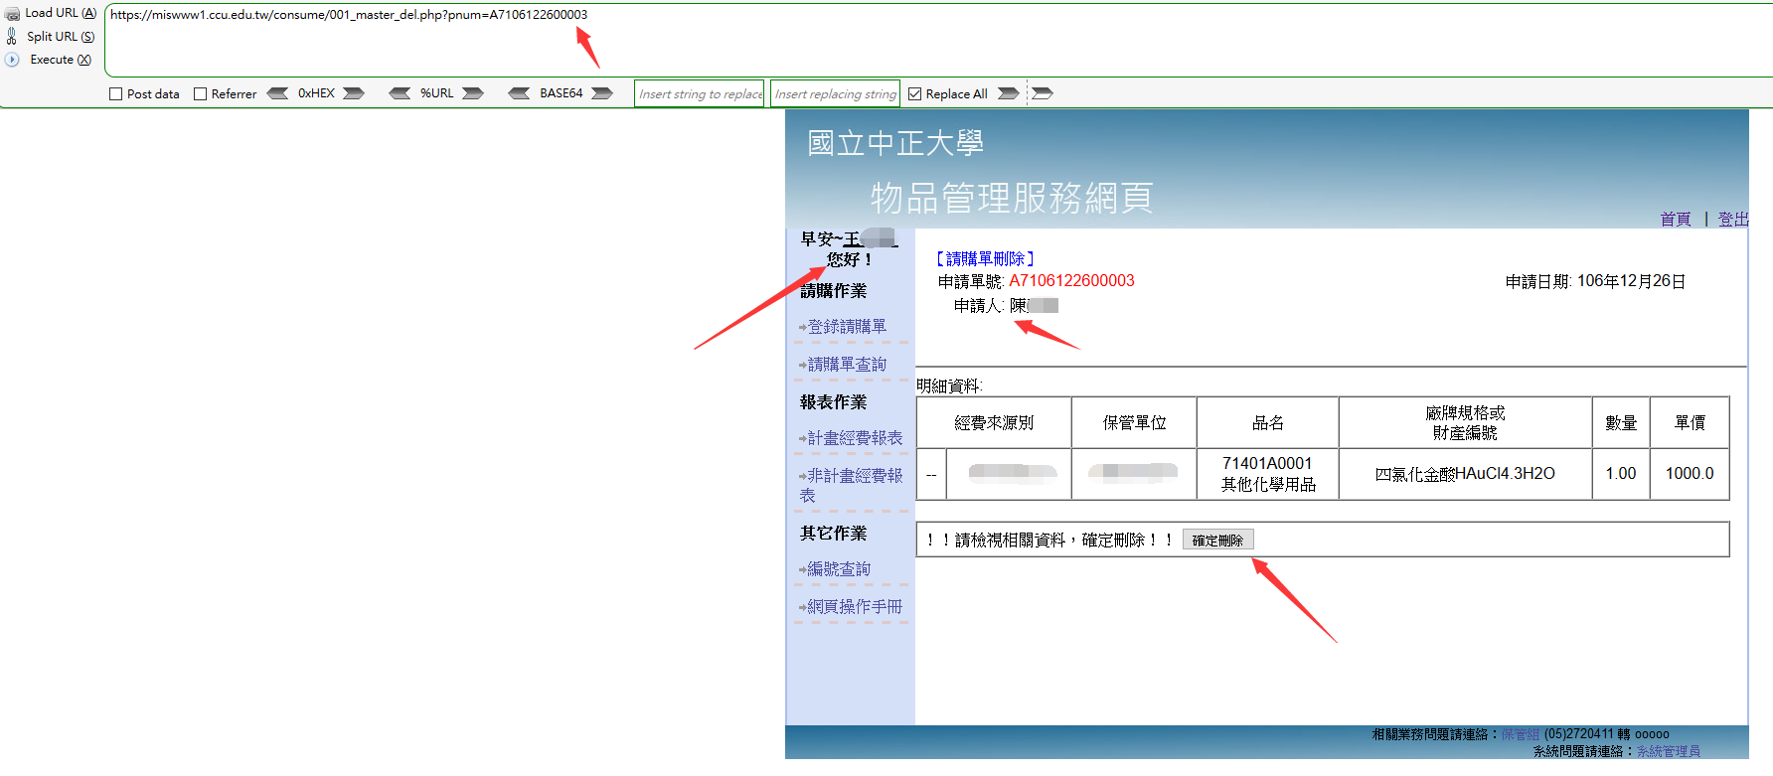Click the 0xHEX decode left arrow

(x=278, y=93)
